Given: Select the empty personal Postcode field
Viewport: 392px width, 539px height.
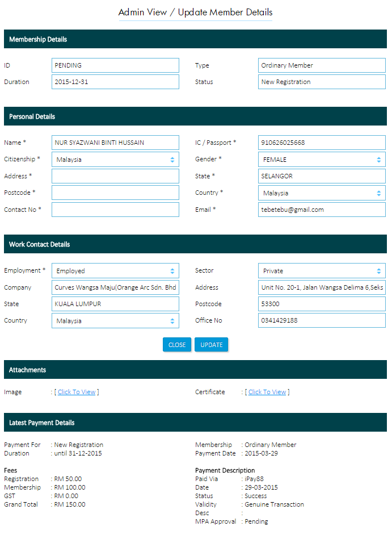Looking at the screenshot, I should pos(115,193).
